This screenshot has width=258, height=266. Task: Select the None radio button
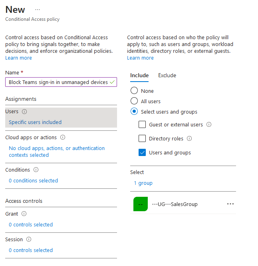134,90
